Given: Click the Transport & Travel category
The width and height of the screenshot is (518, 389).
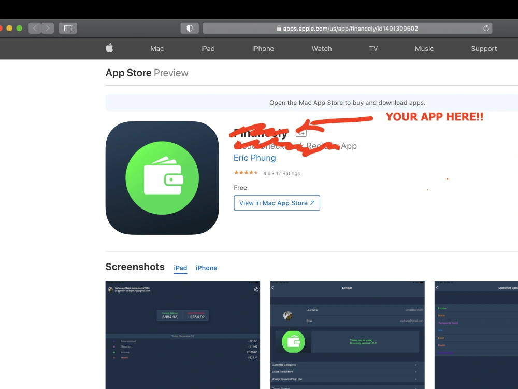Looking at the screenshot, I should pos(448,323).
